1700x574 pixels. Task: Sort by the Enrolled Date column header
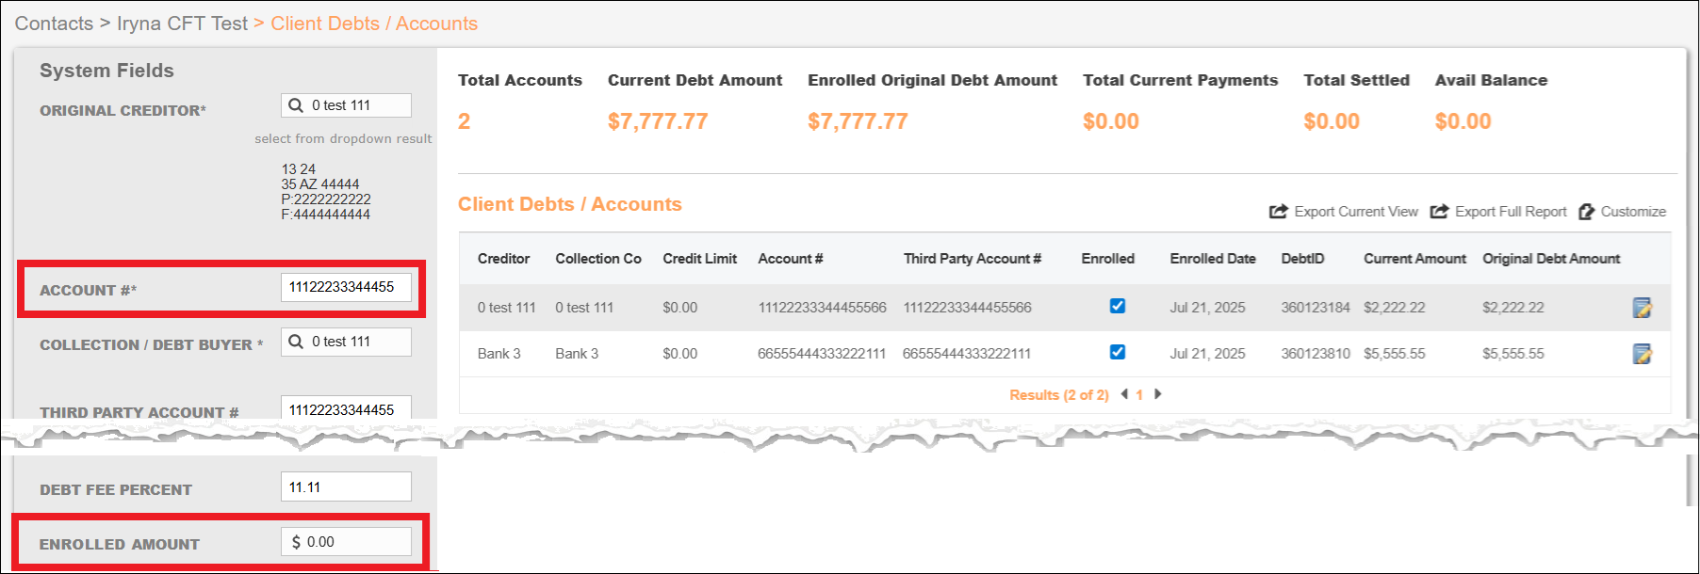(x=1213, y=259)
